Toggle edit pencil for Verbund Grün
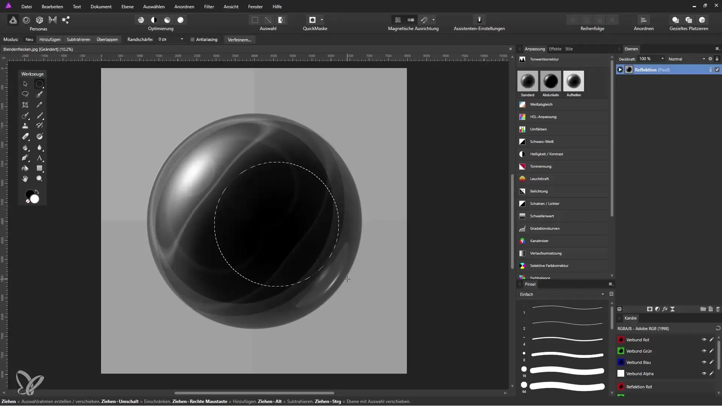Screen dimensions: 722x406 tap(711, 351)
